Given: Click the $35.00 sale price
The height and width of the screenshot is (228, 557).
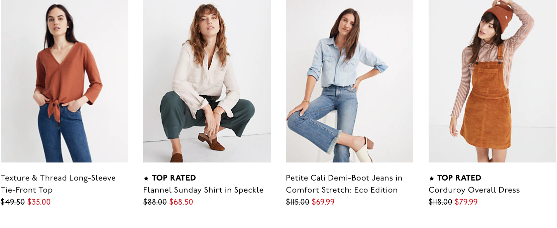Looking at the screenshot, I should (39, 202).
